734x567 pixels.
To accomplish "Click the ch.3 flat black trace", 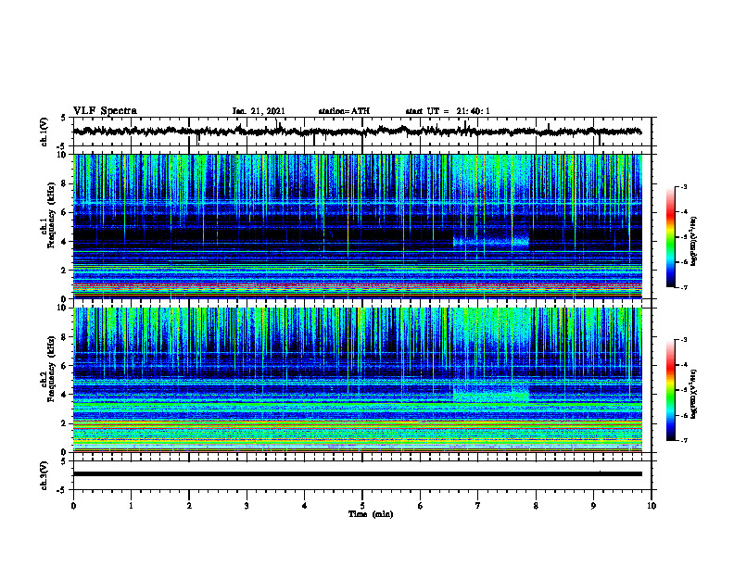I will (x=357, y=474).
